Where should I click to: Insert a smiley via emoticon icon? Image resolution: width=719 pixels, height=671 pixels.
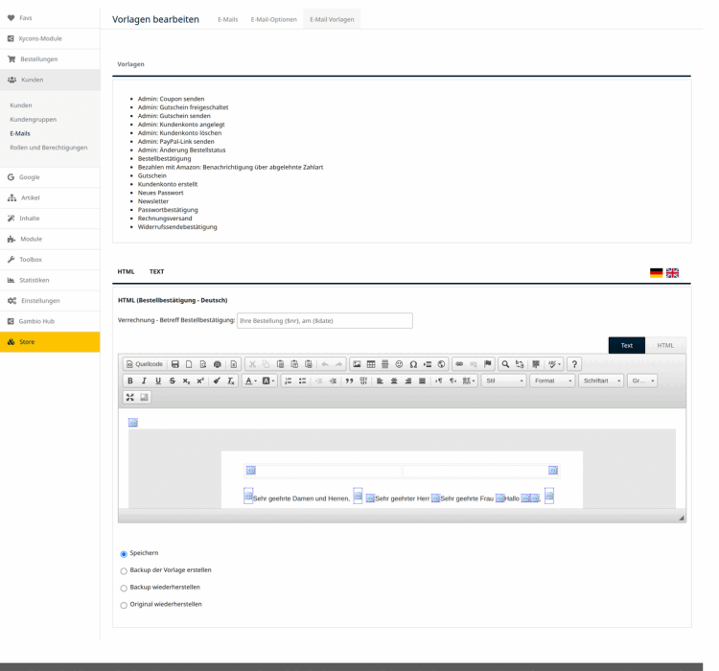(x=399, y=364)
